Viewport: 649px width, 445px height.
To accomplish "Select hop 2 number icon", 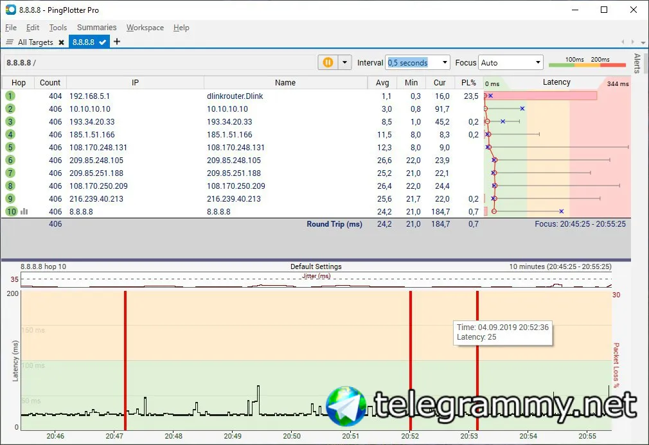I will tap(10, 109).
